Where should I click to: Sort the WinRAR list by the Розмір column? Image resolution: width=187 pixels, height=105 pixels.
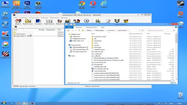pos(41,30)
